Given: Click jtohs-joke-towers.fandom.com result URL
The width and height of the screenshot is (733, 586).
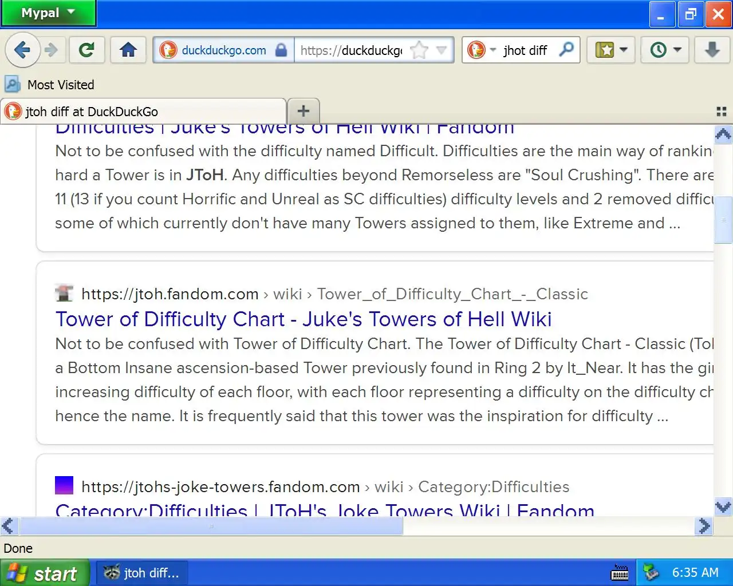Looking at the screenshot, I should click(x=325, y=487).
